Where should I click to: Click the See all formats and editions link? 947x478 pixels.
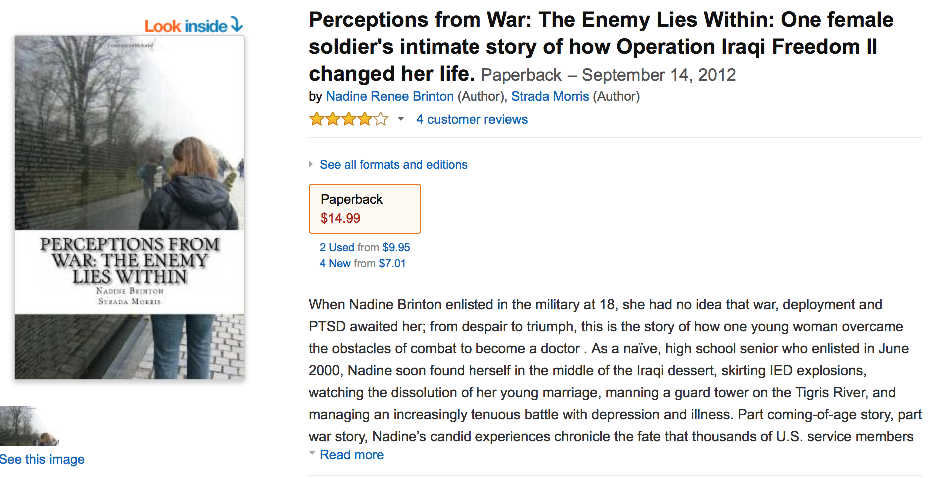(393, 165)
